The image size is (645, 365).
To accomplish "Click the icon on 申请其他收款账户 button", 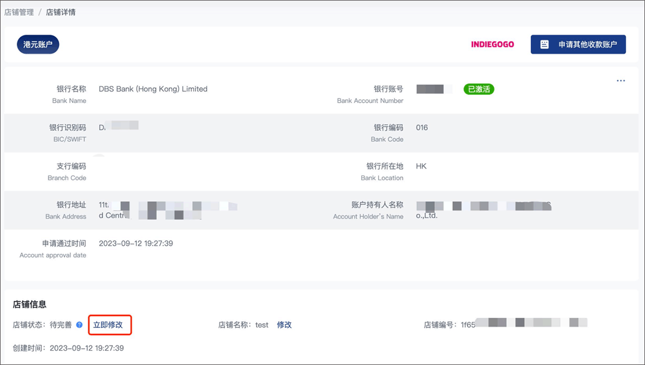I will [x=544, y=44].
